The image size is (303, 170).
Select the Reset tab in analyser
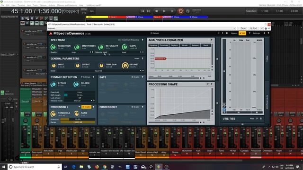(205, 45)
